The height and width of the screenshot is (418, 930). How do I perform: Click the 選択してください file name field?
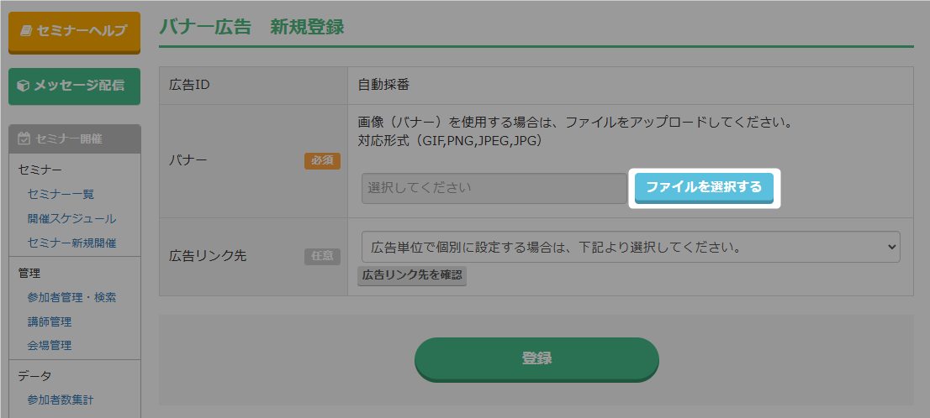[494, 188]
